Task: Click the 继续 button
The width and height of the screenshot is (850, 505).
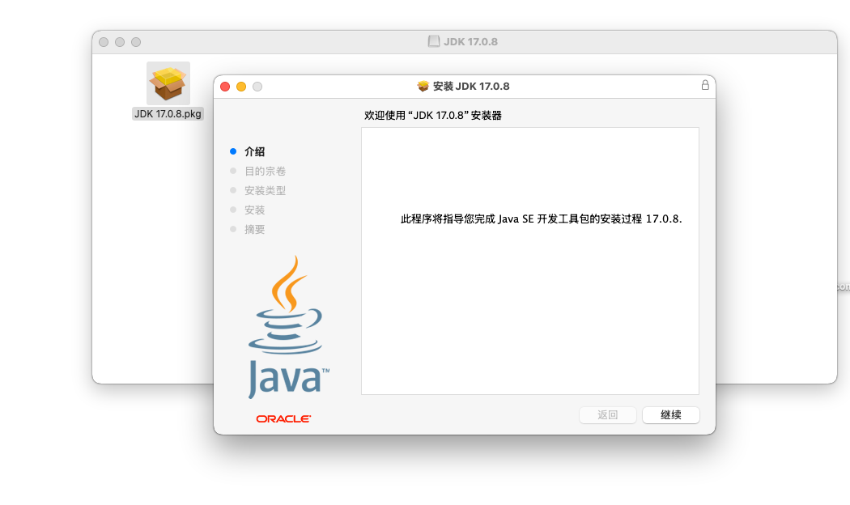Action: pyautogui.click(x=670, y=415)
